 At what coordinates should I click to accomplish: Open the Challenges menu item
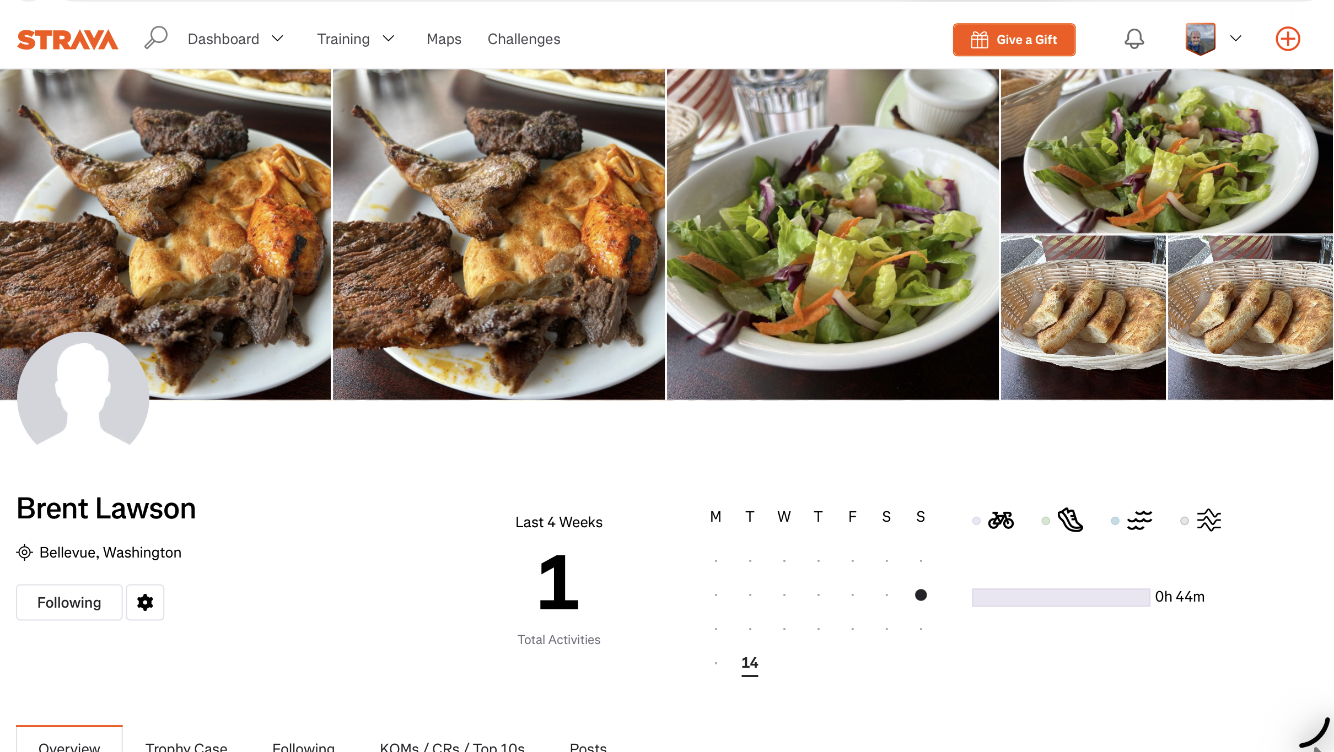click(x=524, y=39)
